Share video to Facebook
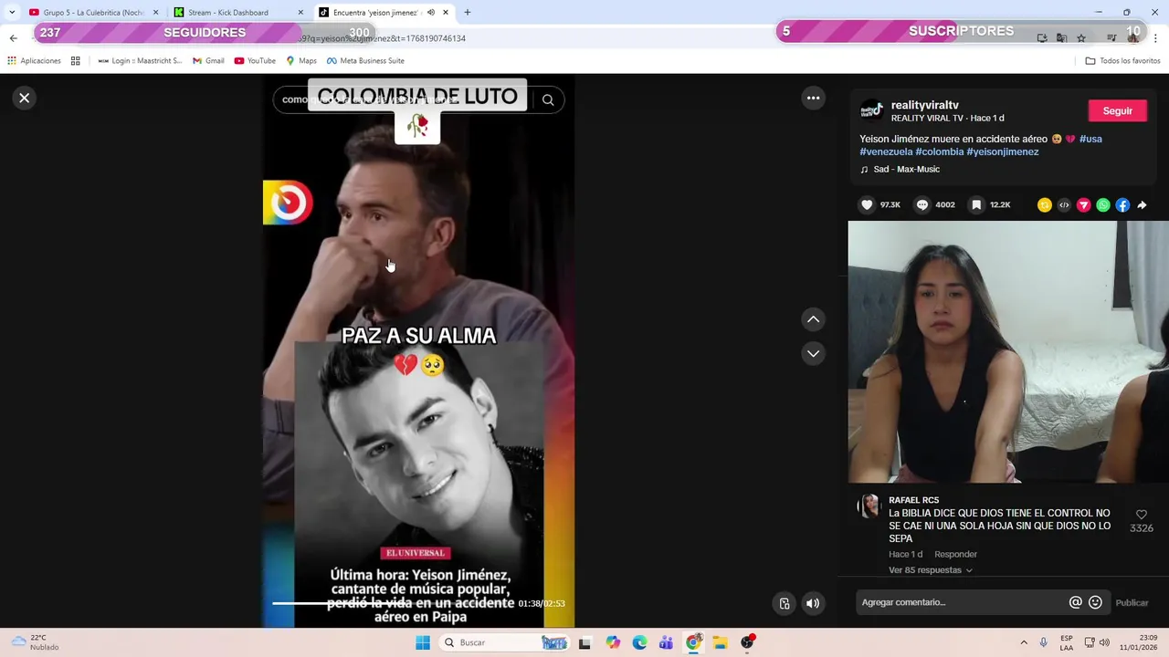This screenshot has height=657, width=1169. point(1122,205)
